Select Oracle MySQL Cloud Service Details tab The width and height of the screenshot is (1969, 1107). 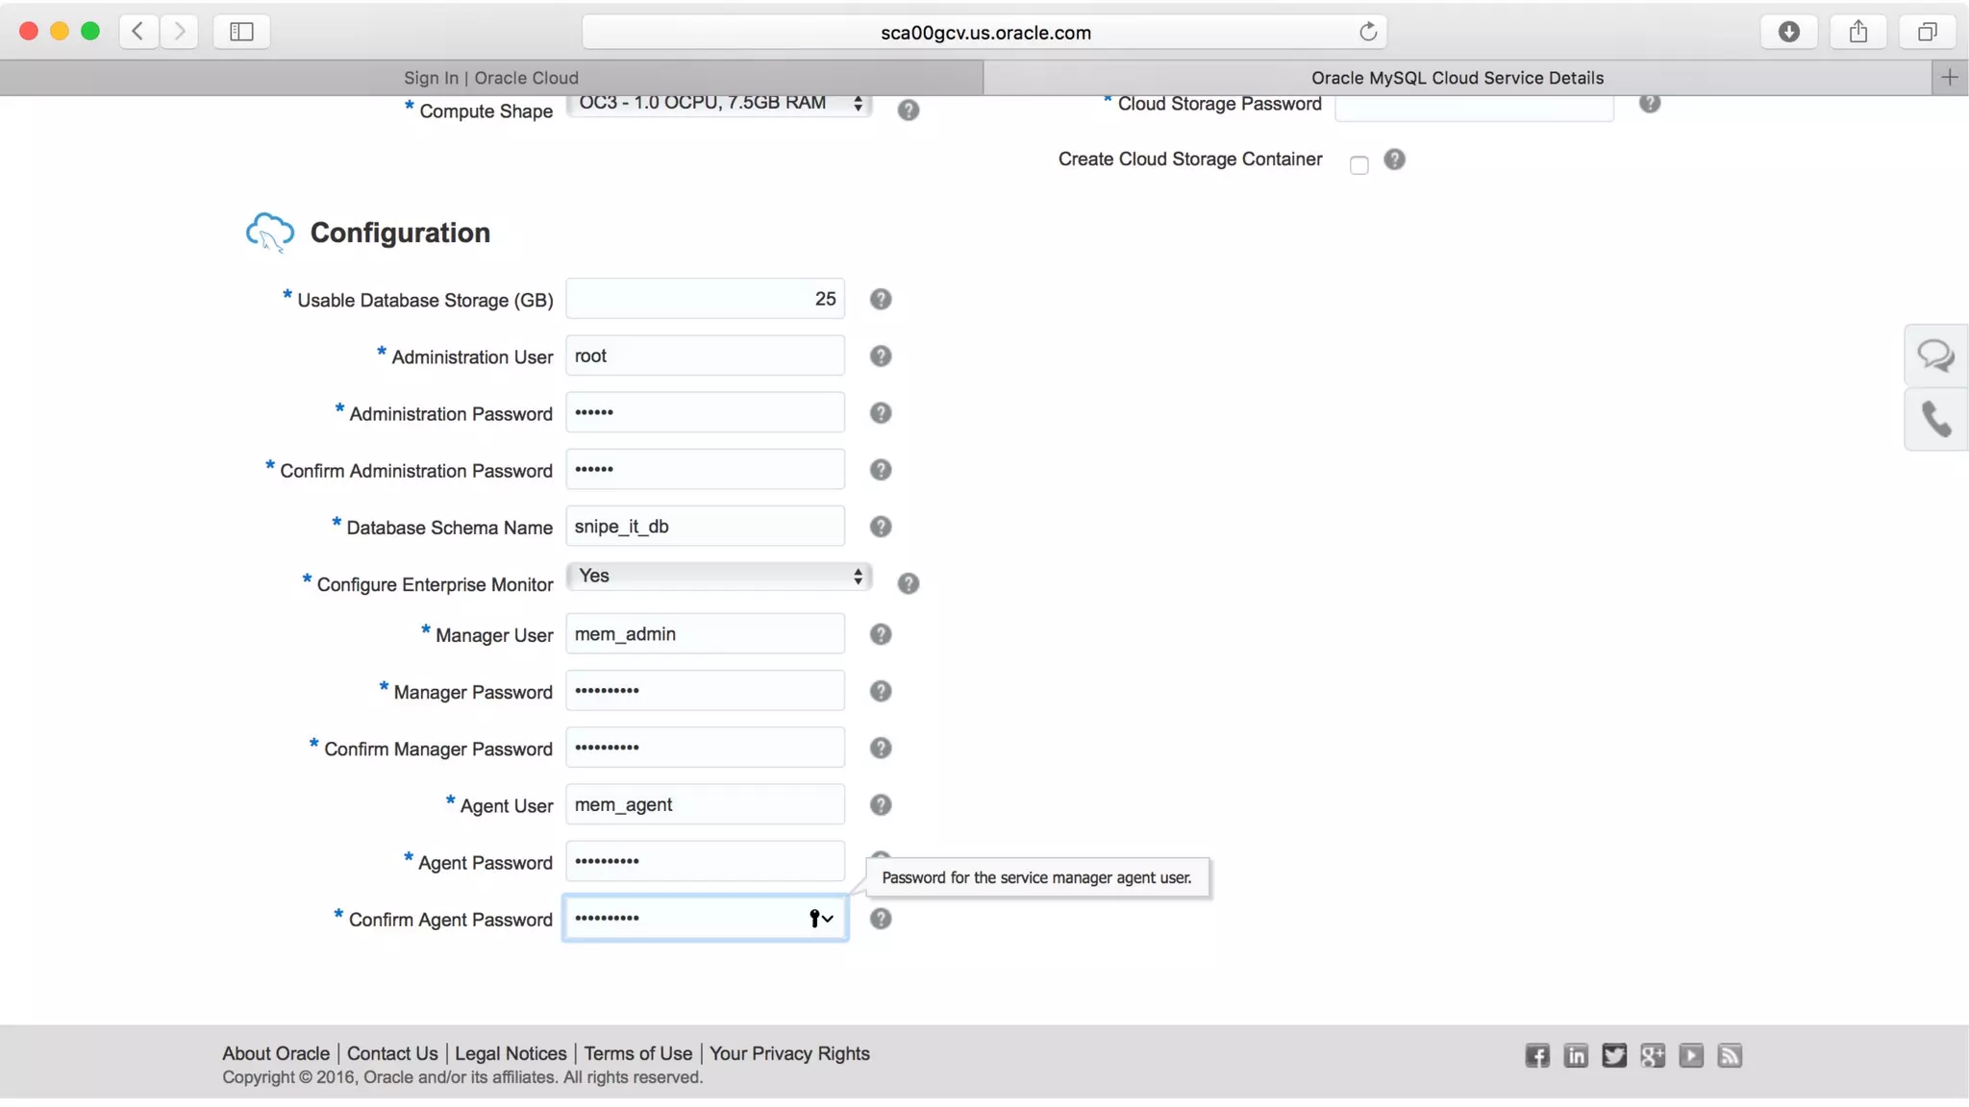point(1457,78)
